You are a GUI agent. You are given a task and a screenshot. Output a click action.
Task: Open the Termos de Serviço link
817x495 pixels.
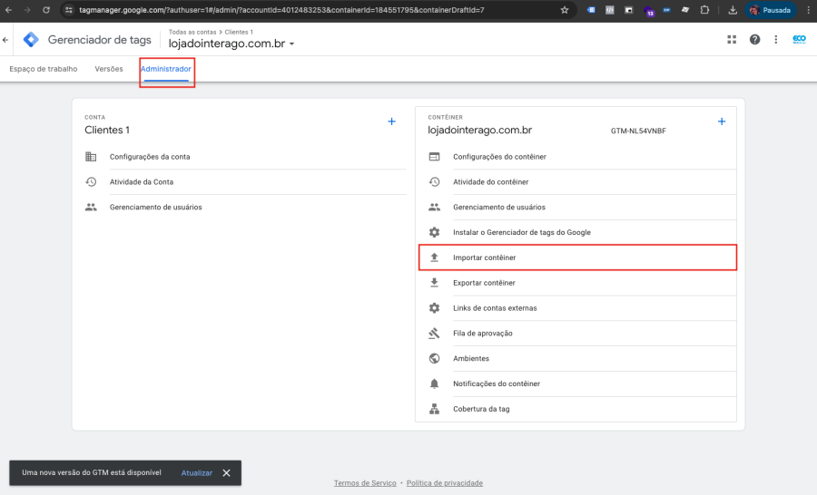tap(365, 483)
